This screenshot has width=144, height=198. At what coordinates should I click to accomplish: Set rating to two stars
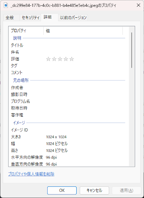pyautogui.click(x=54, y=59)
